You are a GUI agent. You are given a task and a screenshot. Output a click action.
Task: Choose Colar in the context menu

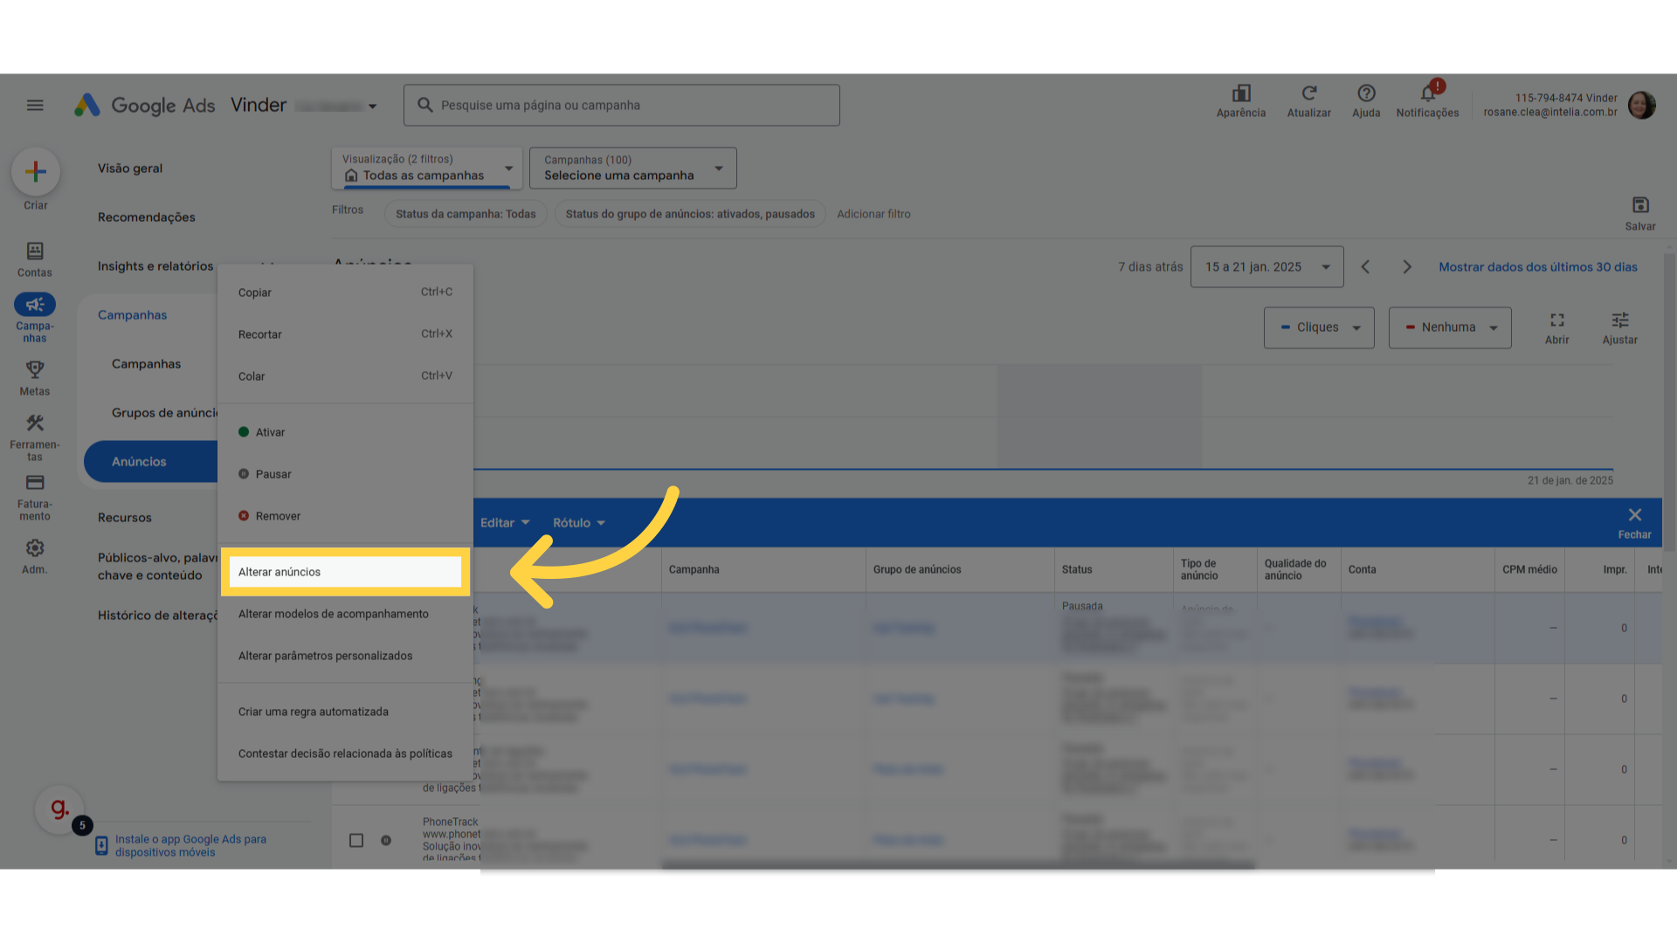tap(345, 376)
